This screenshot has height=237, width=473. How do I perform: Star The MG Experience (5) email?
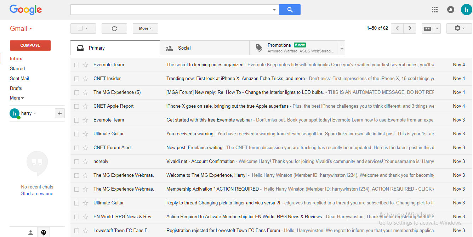[85, 92]
